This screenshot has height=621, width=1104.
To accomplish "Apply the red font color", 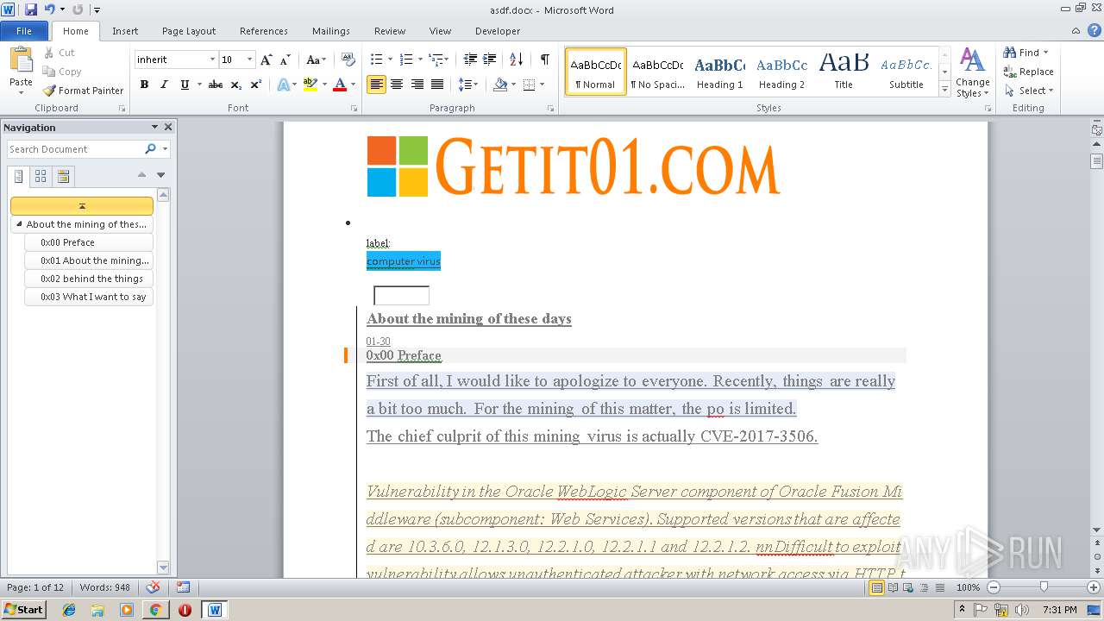I will click(339, 85).
